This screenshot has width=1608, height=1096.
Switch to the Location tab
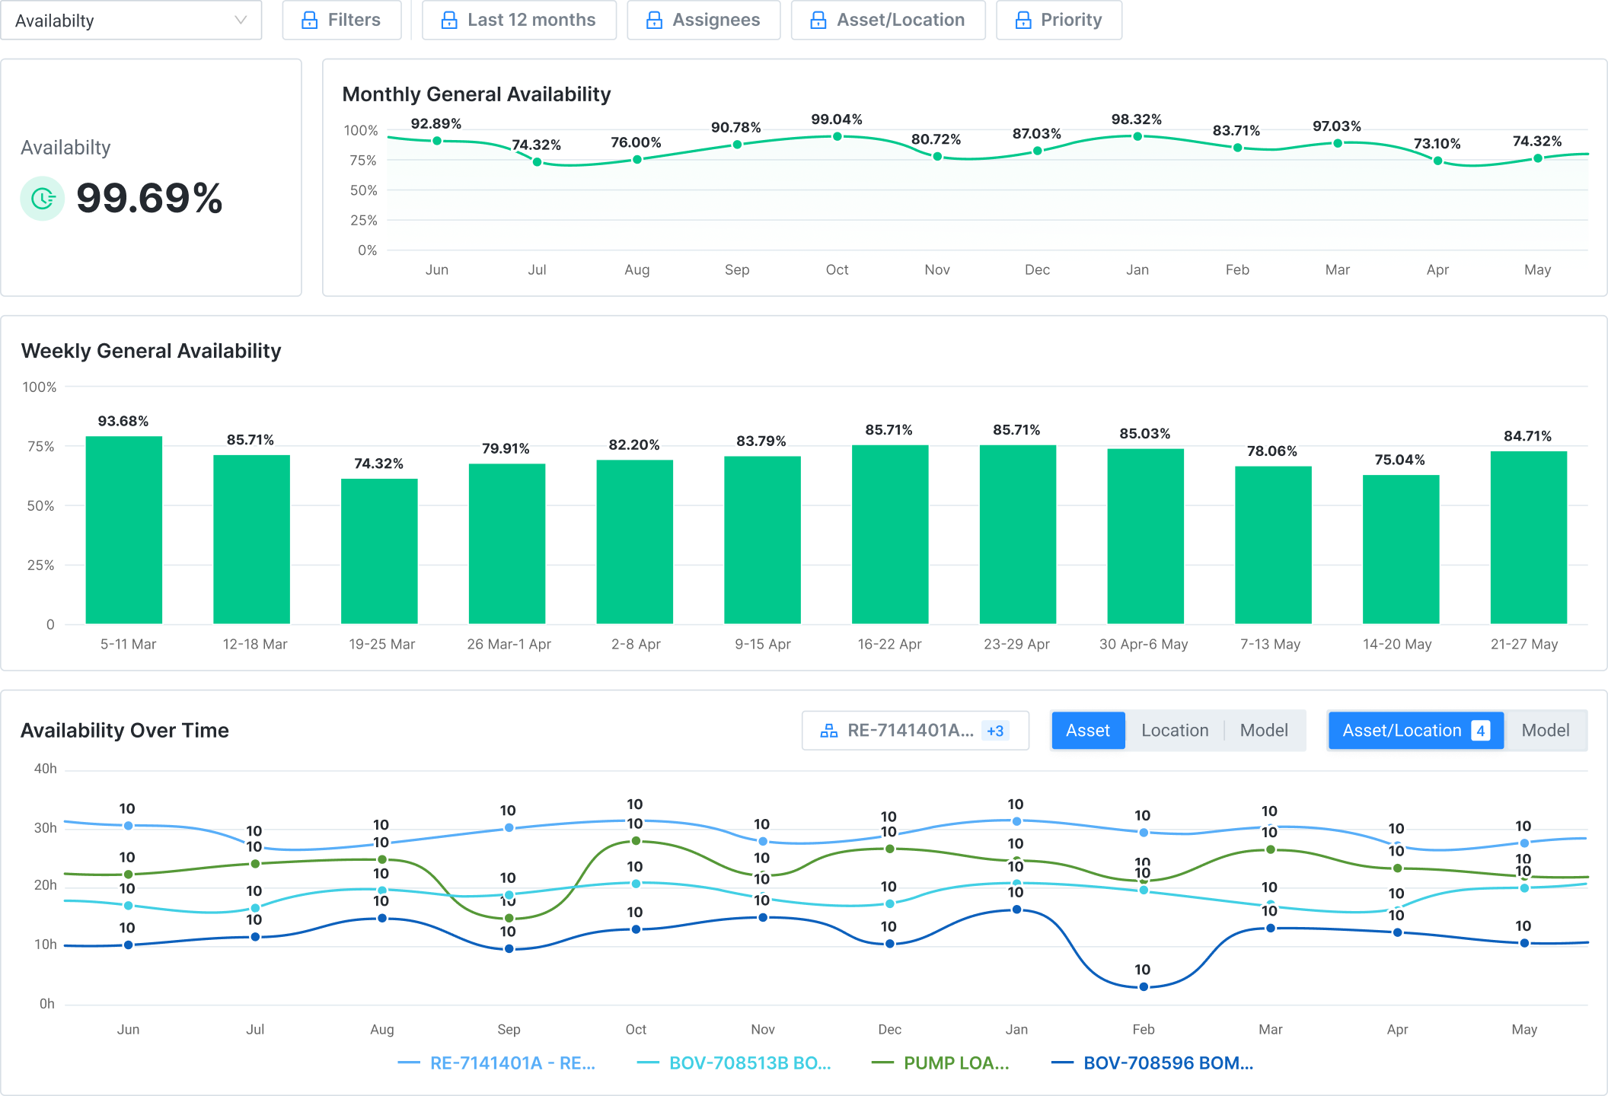point(1174,731)
